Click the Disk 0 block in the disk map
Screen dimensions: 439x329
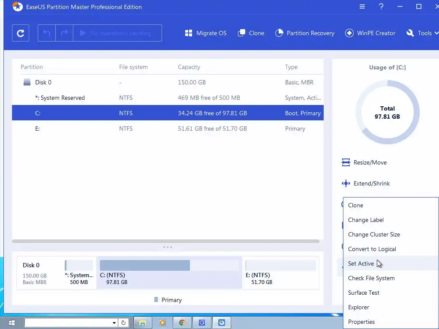pyautogui.click(x=39, y=273)
